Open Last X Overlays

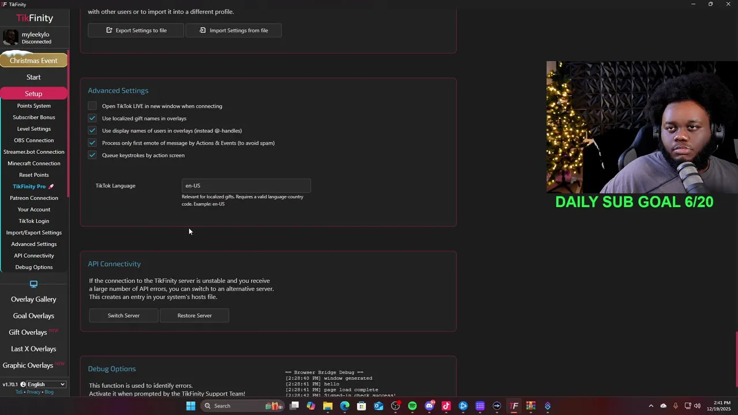coord(33,349)
